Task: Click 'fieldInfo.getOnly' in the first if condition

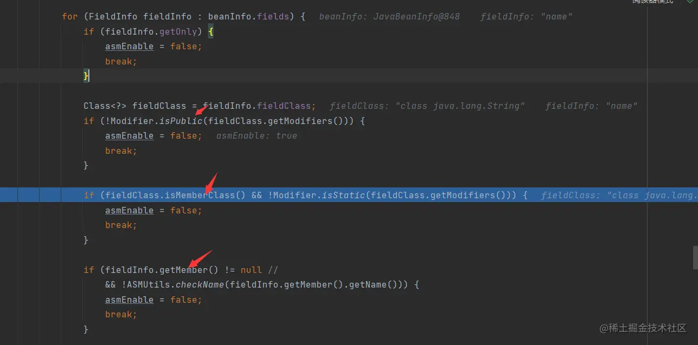Action: coord(151,31)
